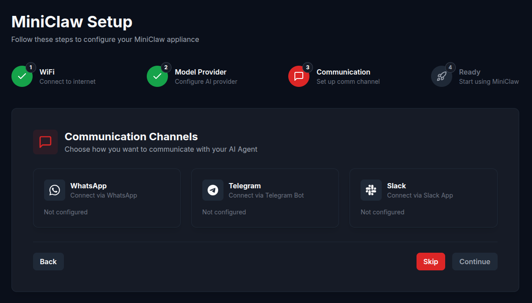532x303 pixels.
Task: Click the step number 3 badge
Action: click(x=307, y=67)
